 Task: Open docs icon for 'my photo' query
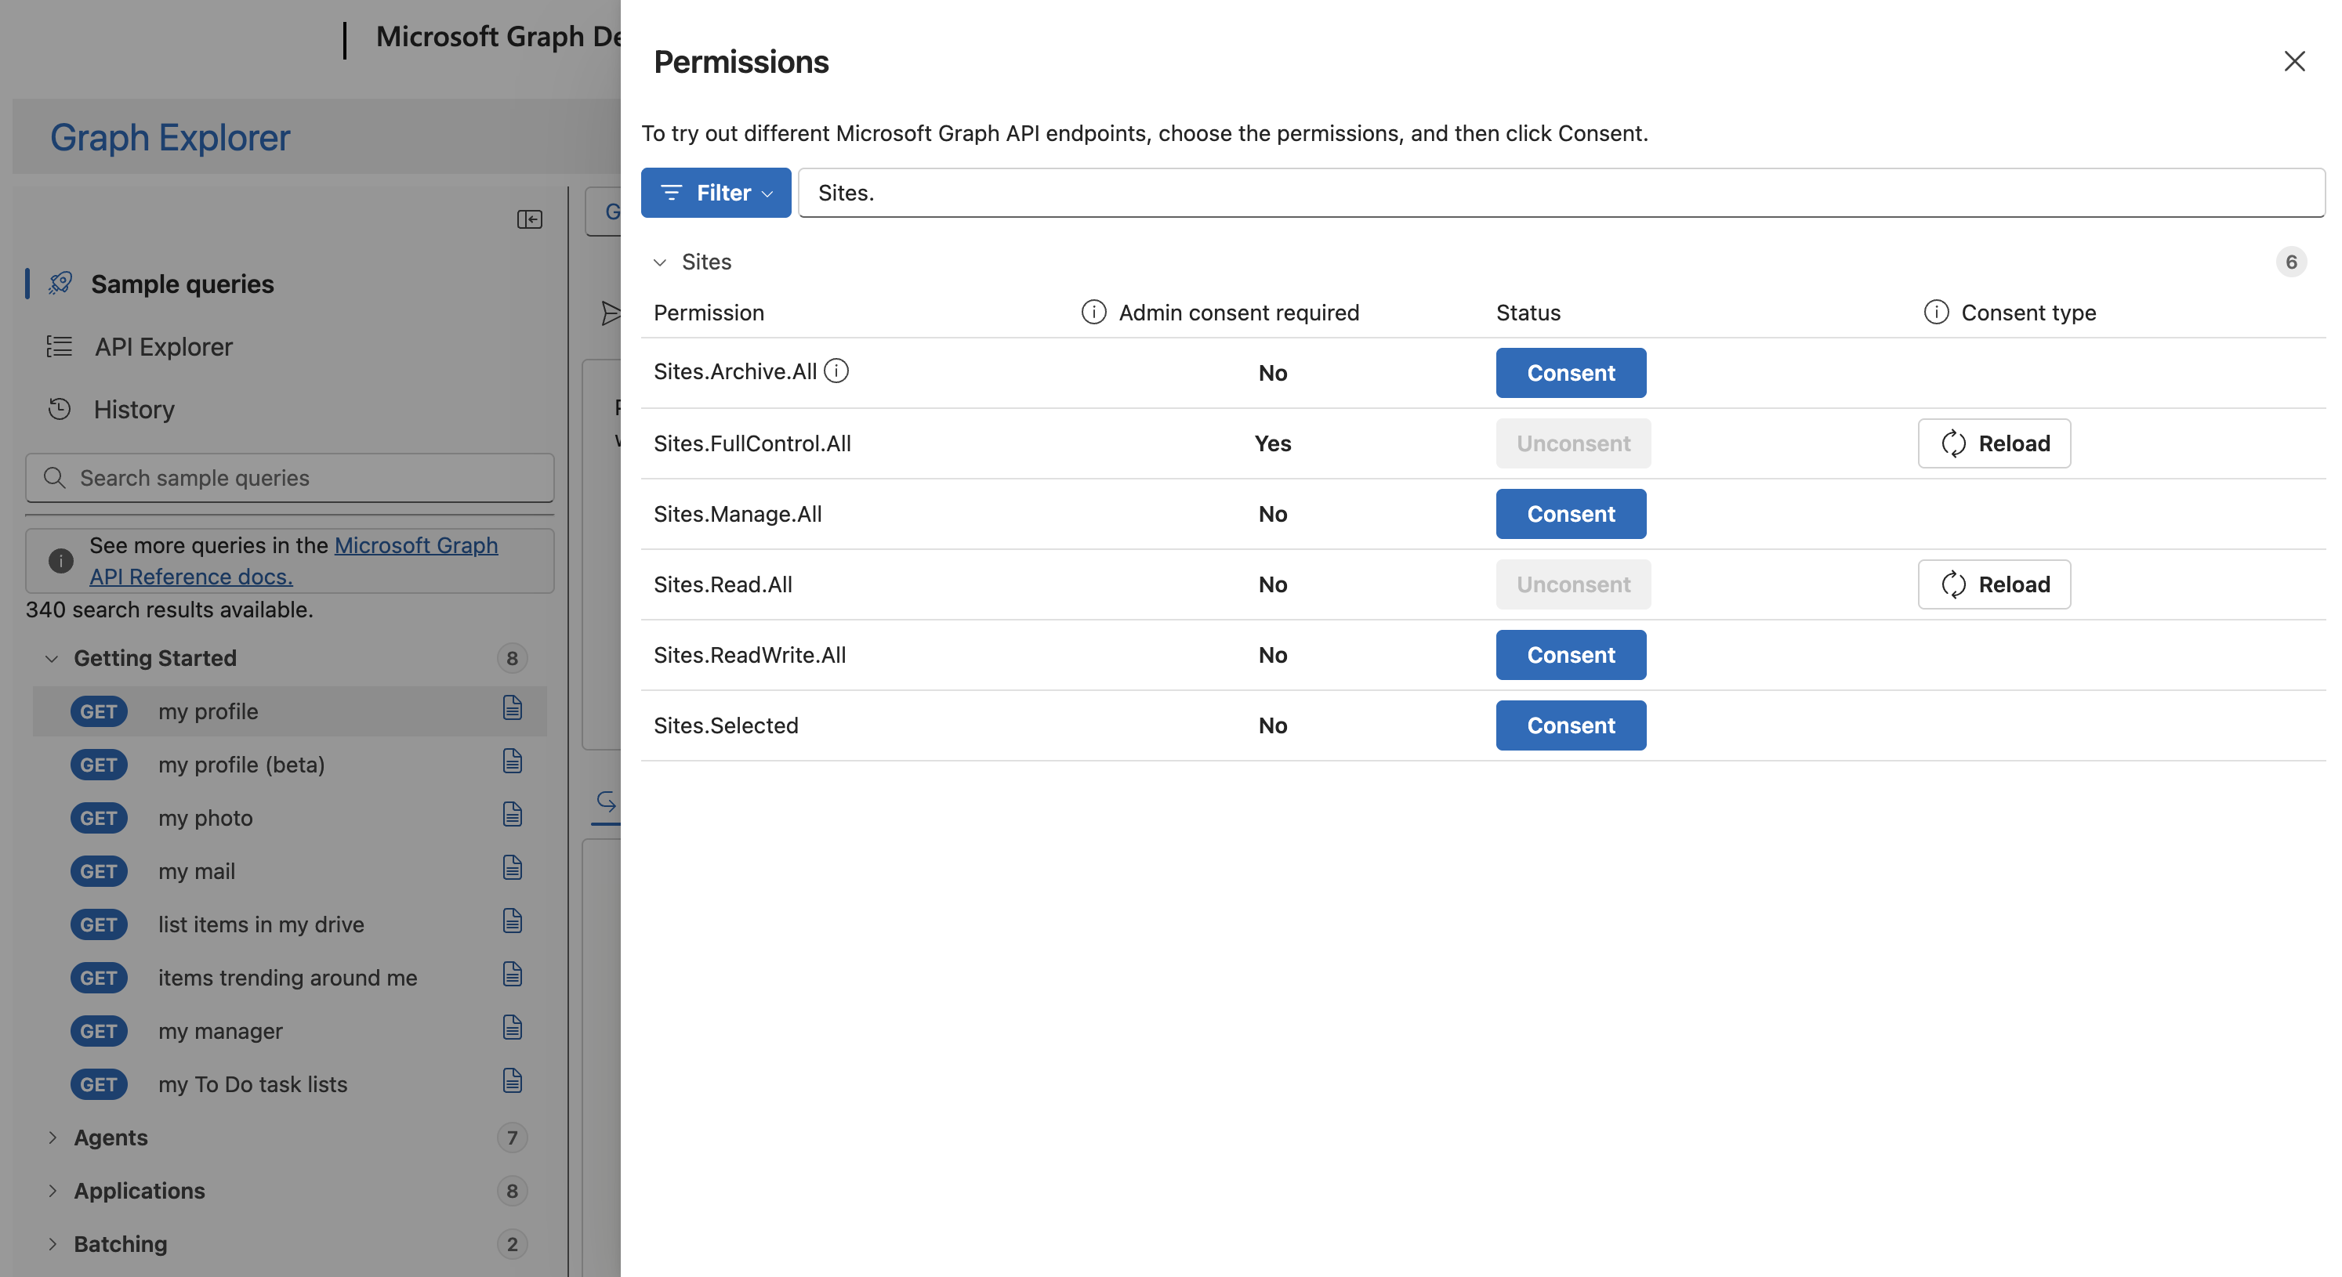click(x=512, y=816)
